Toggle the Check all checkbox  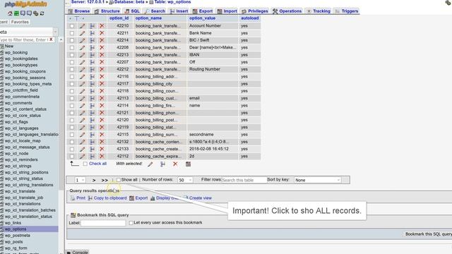pos(85,164)
